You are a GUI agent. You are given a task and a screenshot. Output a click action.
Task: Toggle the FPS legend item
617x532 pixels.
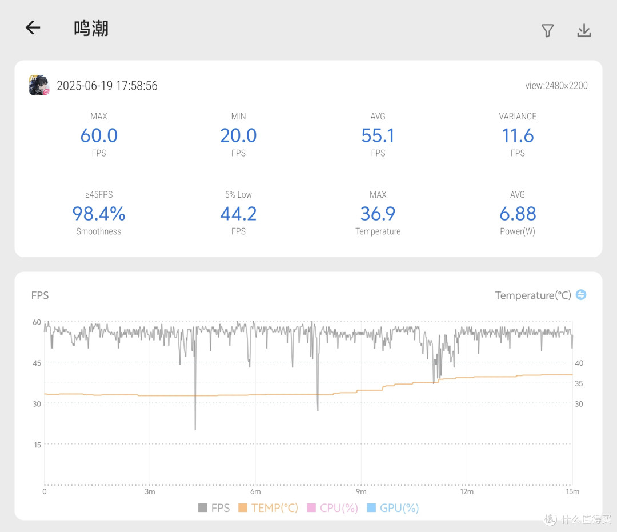(214, 507)
